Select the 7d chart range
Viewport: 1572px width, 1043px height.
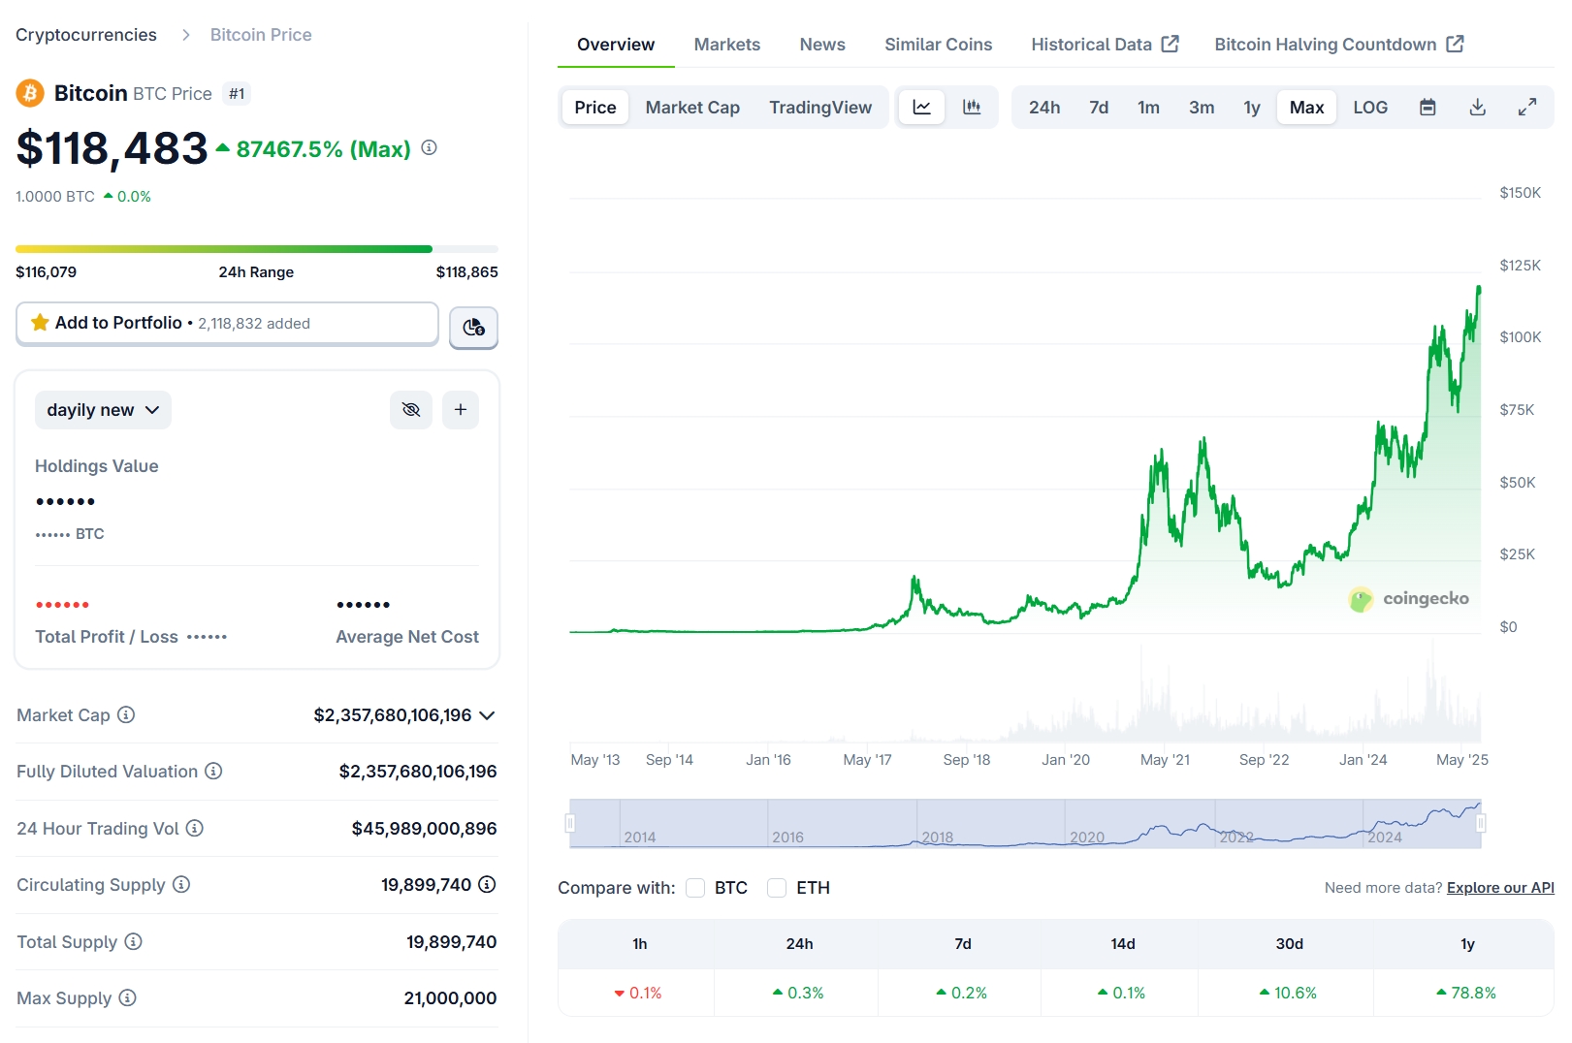pos(1099,108)
